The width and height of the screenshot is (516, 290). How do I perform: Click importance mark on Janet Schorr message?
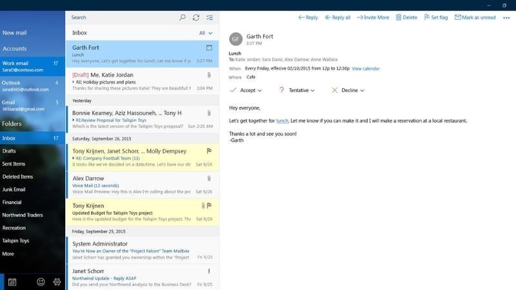click(209, 271)
